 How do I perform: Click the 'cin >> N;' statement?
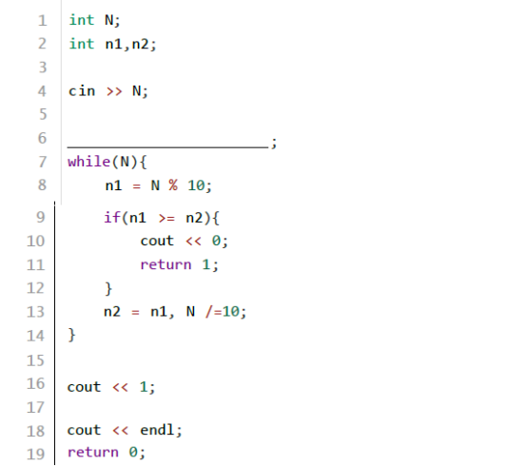pyautogui.click(x=108, y=91)
